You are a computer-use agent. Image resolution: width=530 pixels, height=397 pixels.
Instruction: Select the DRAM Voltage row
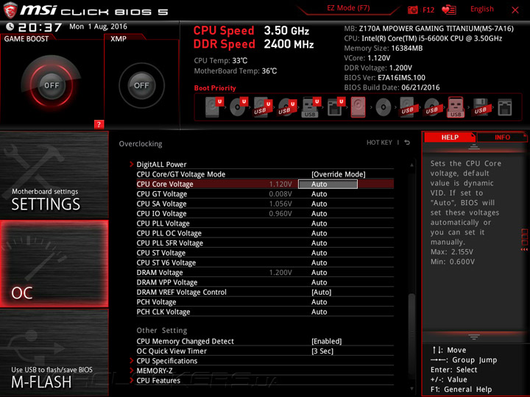tap(265, 273)
